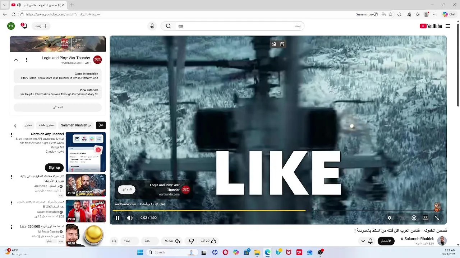Open options for Abulsadiq video
This screenshot has height=258, width=460.
click(11, 177)
